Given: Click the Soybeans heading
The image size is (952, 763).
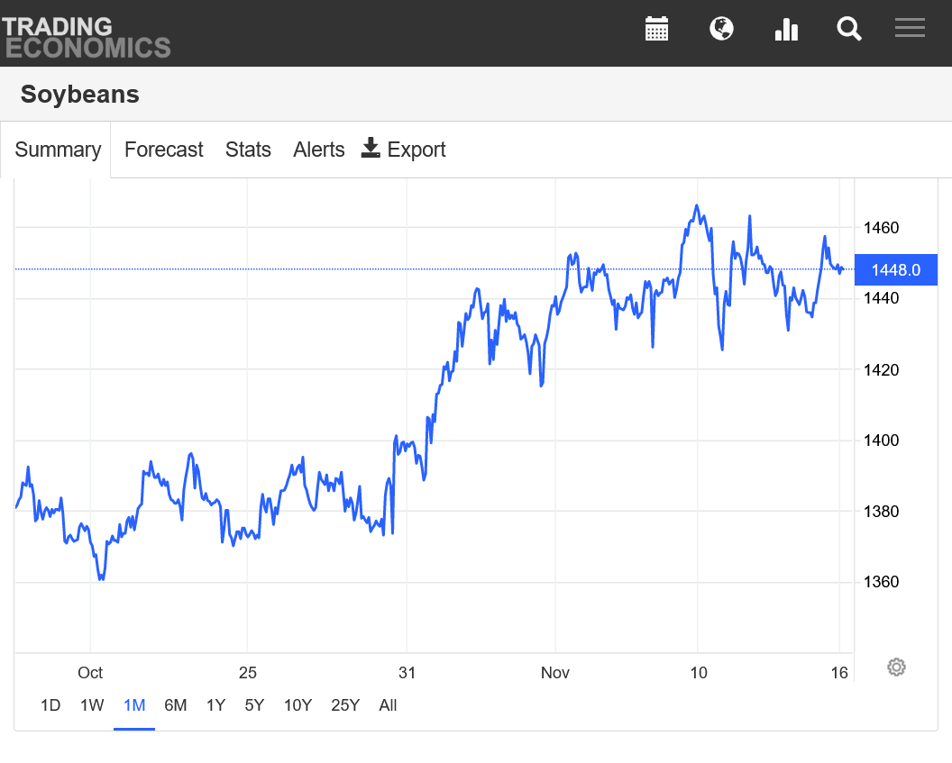Looking at the screenshot, I should pyautogui.click(x=80, y=95).
